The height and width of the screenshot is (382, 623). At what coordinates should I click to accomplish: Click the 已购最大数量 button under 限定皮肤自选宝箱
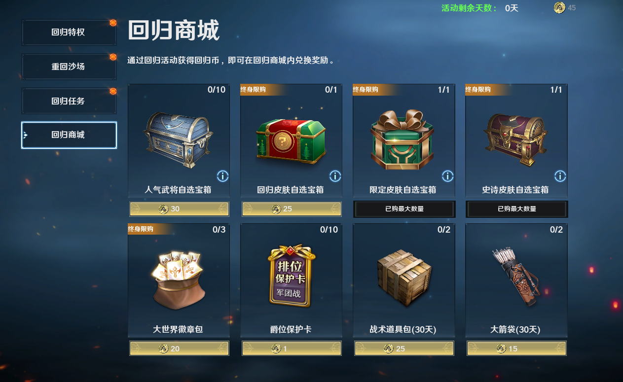click(x=404, y=209)
